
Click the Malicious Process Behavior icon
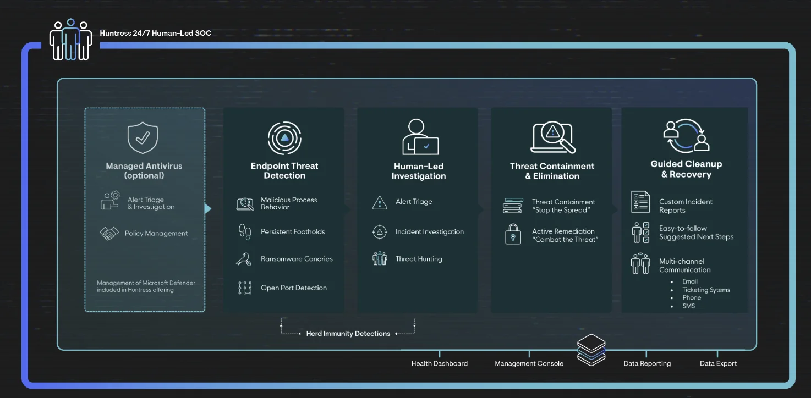tap(245, 204)
